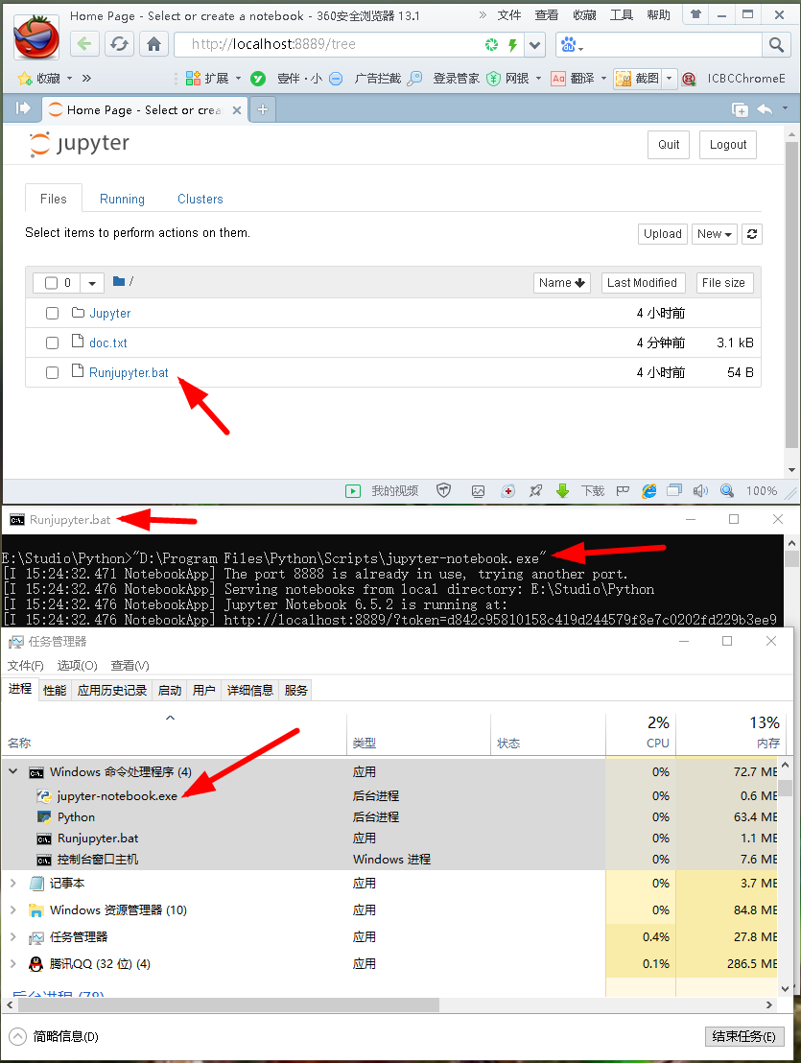Viewport: 801px width, 1063px height.
Task: Expand the 腾讯QQ process group
Action: click(x=12, y=963)
